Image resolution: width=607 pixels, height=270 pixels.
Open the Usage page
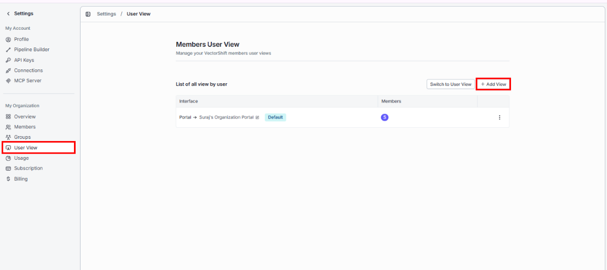coord(22,158)
